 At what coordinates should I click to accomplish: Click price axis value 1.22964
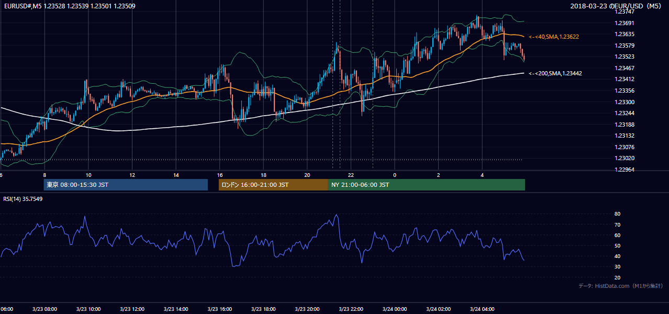pos(624,170)
